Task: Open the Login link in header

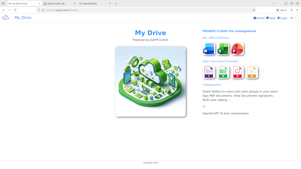Action: (x=282, y=18)
